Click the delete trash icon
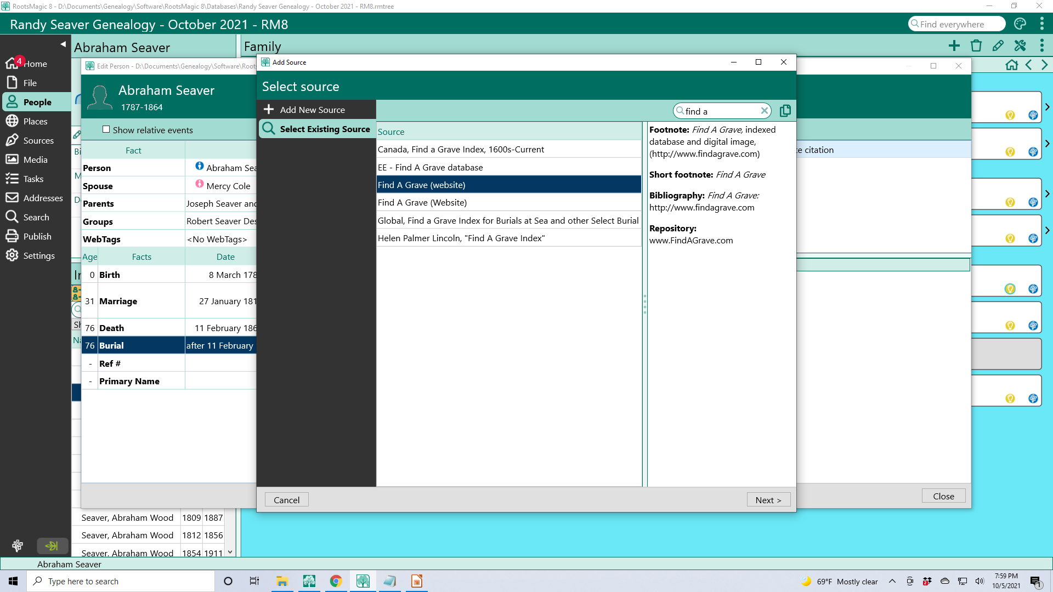The width and height of the screenshot is (1053, 592). tap(976, 45)
